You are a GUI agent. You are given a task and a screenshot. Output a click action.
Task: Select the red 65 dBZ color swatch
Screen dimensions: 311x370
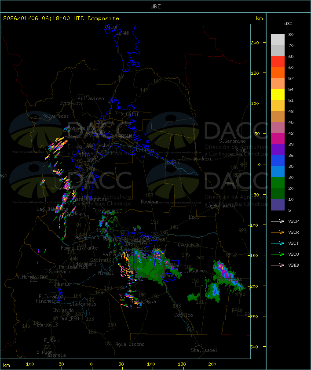[278, 62]
